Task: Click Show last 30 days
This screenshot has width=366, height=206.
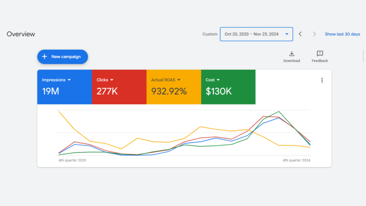Action: point(342,34)
